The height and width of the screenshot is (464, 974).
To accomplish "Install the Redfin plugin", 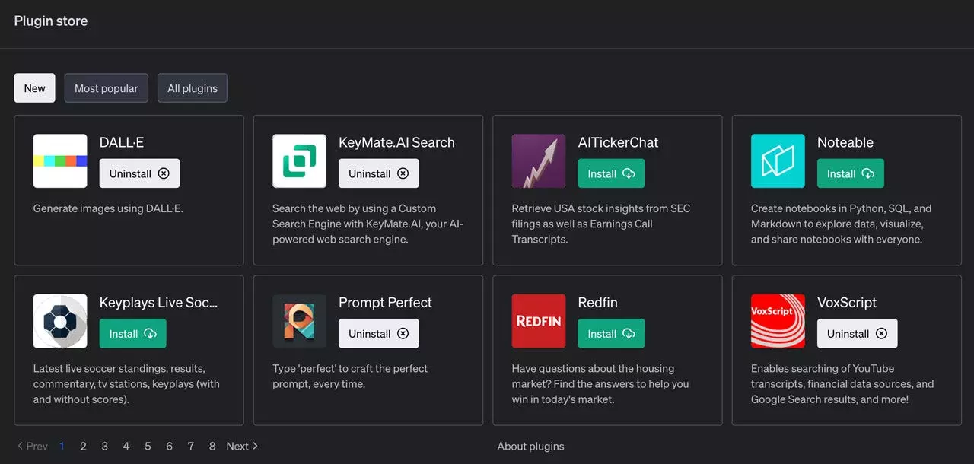I will [612, 333].
